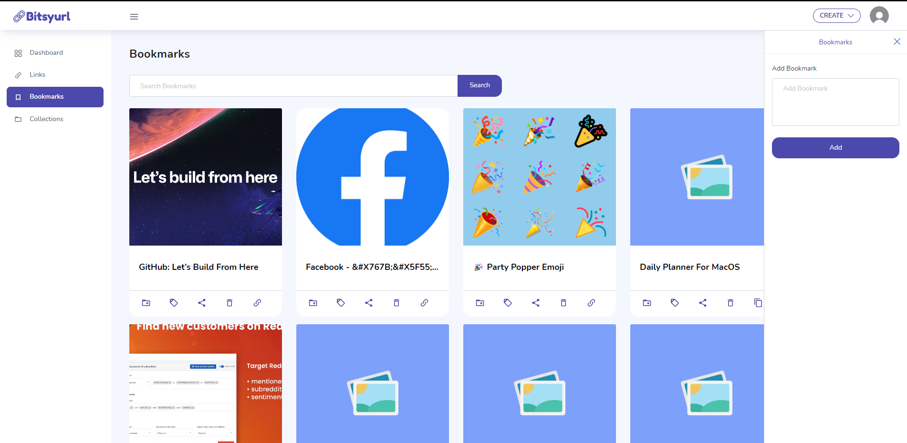Select Bookmarks in sidebar
Image resolution: width=907 pixels, height=443 pixels.
pyautogui.click(x=55, y=97)
